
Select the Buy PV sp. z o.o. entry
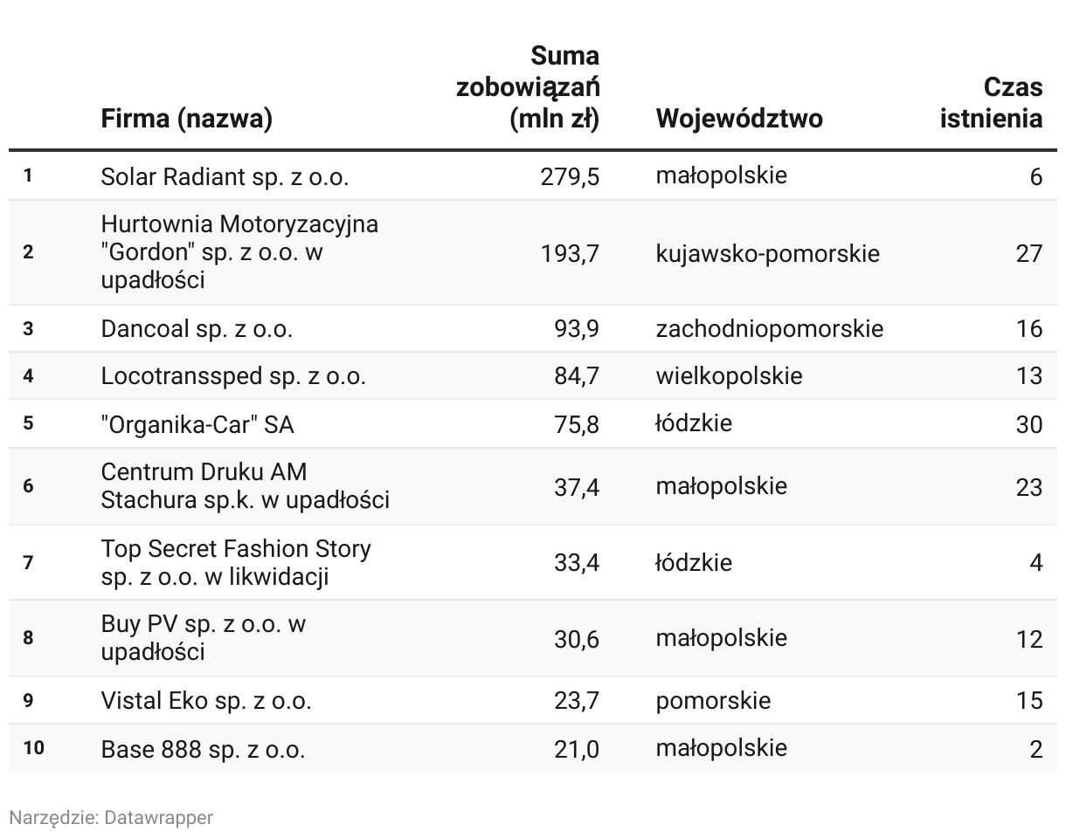pos(204,638)
